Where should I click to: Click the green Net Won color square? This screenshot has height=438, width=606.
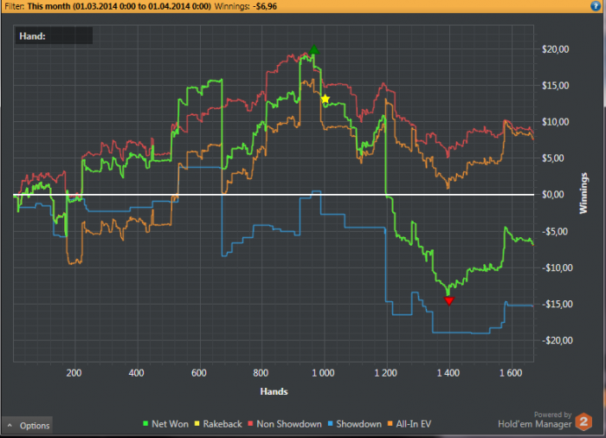pyautogui.click(x=145, y=423)
